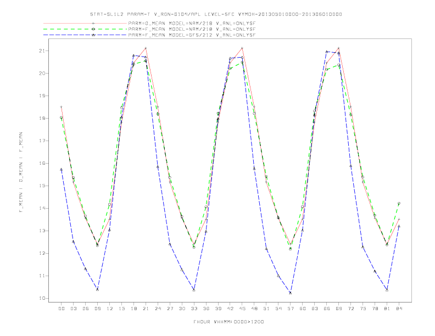Select blue triangle data point at hour 84
This screenshot has width=435, height=336.
[x=399, y=226]
